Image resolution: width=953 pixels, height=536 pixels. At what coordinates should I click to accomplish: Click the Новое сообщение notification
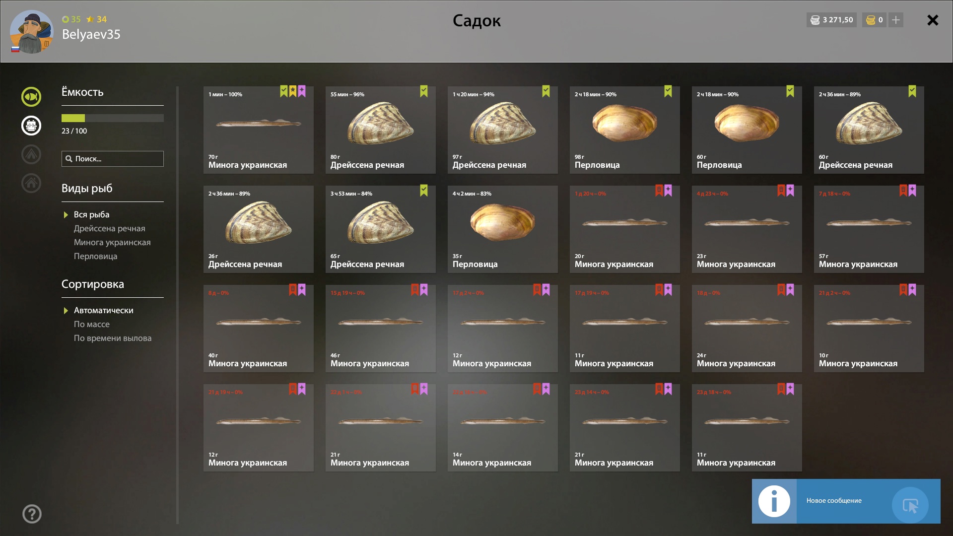point(846,501)
